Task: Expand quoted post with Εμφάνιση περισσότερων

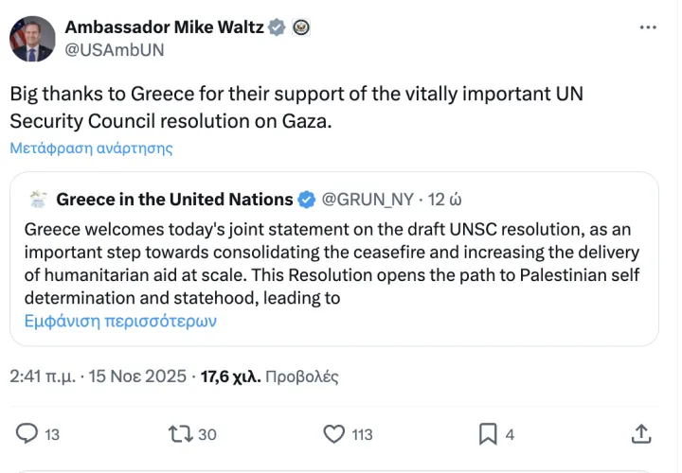Action: [120, 321]
